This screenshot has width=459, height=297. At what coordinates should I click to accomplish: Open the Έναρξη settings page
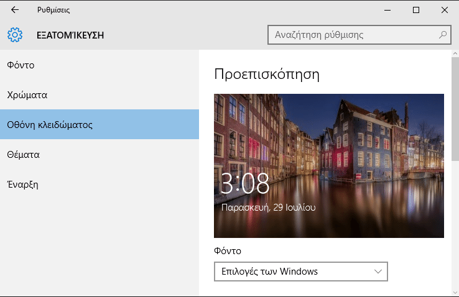click(100, 185)
